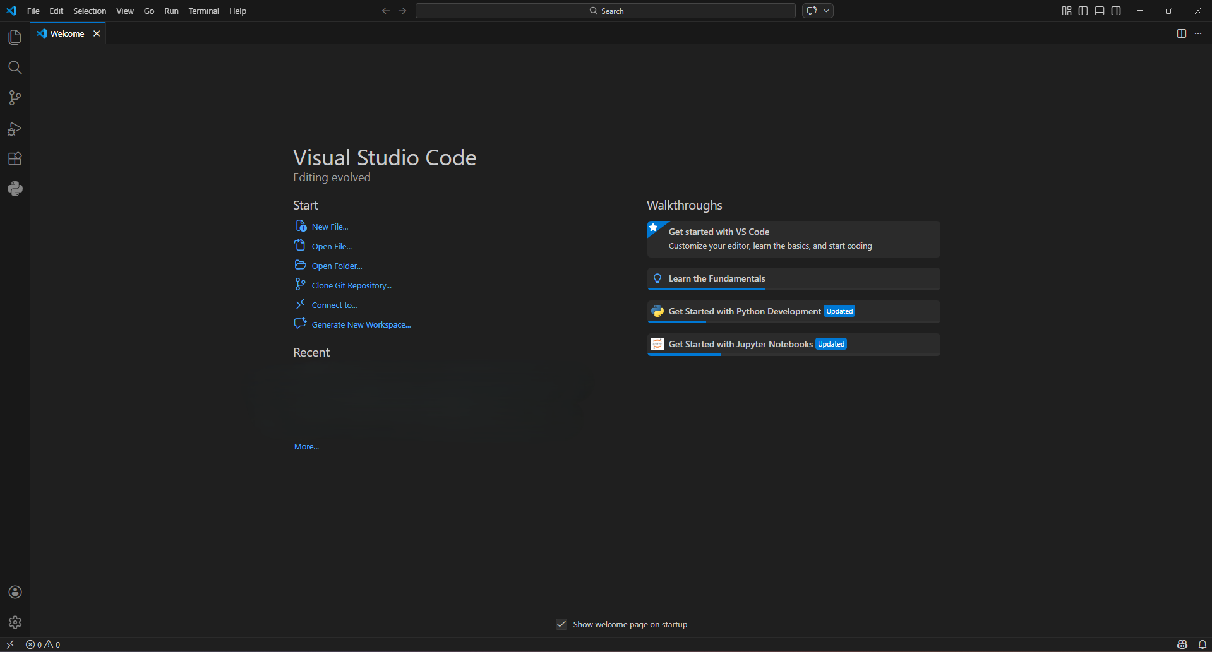Open the Explorer view in activity bar

15,37
